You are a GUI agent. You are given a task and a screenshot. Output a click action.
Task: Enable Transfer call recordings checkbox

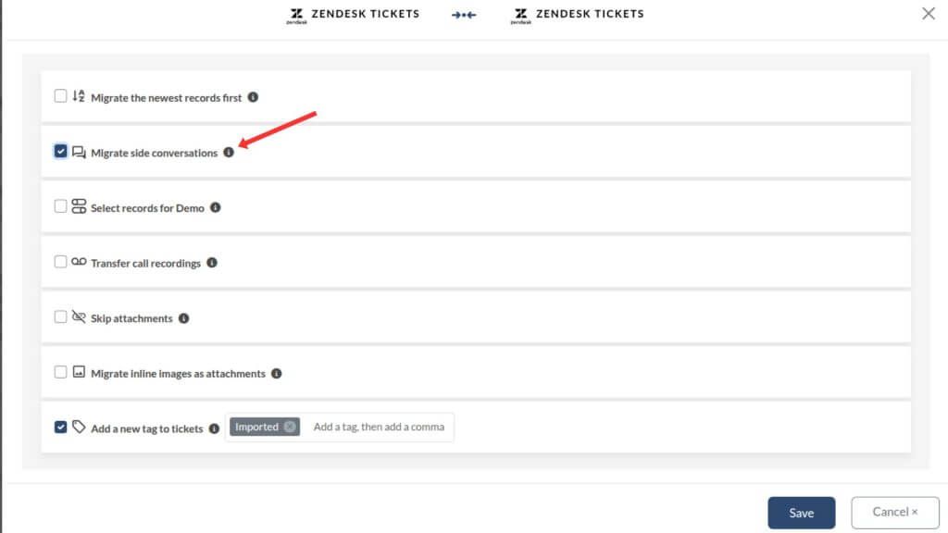60,262
